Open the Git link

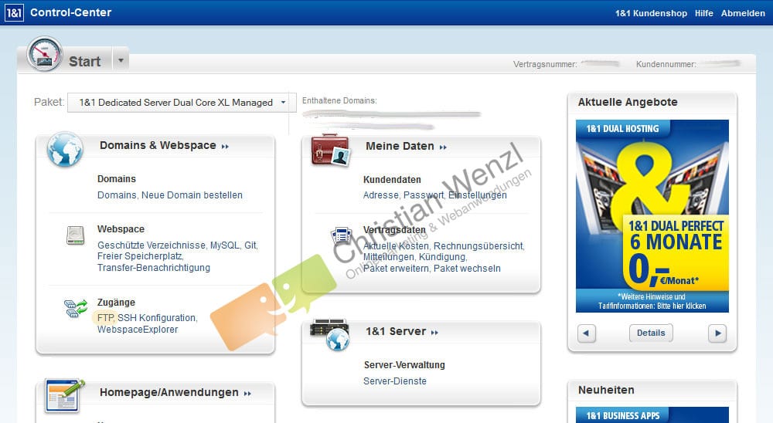pyautogui.click(x=250, y=245)
